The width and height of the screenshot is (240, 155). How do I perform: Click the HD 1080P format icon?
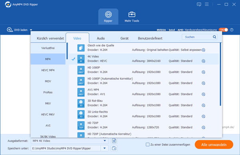tap(81, 70)
